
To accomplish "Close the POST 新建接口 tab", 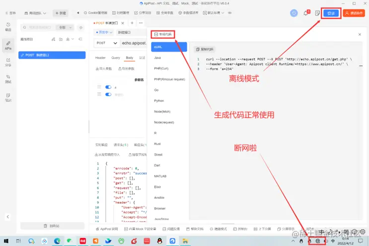I will click(x=123, y=23).
